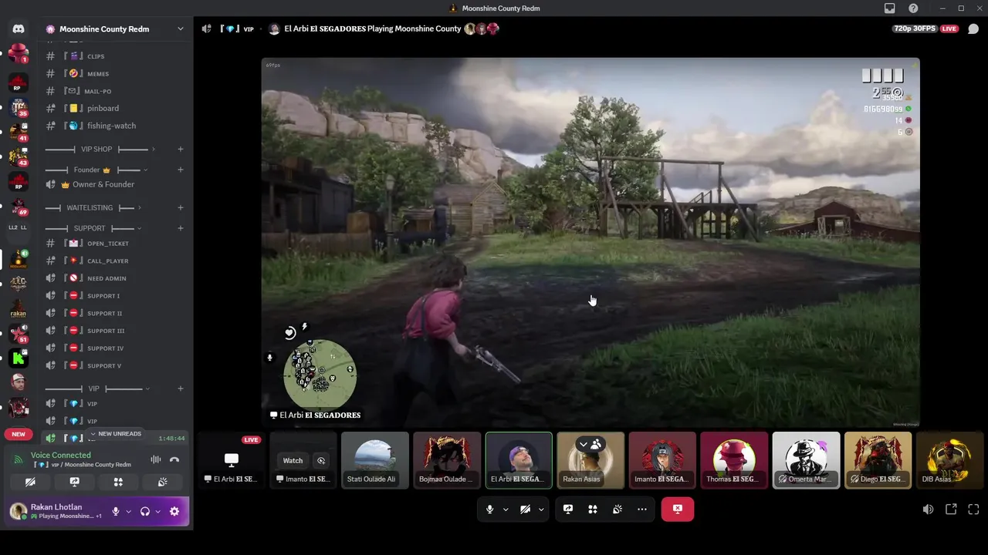The height and width of the screenshot is (555, 988).
Task: Open camera options arrow in the stream control bar
Action: click(541, 510)
